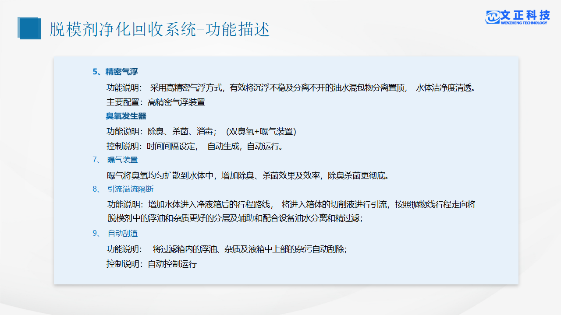Click the heading 5、精密气浮

[x=115, y=72]
